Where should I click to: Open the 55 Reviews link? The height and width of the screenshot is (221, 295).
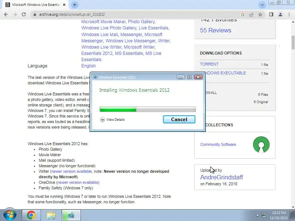coord(215,30)
